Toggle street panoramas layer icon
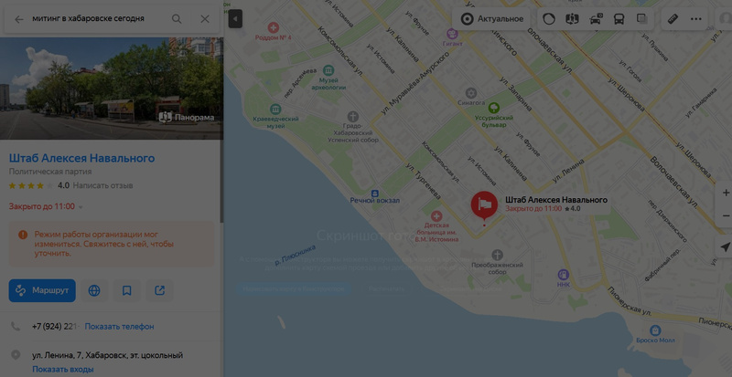This screenshot has height=377, width=732. click(x=572, y=19)
